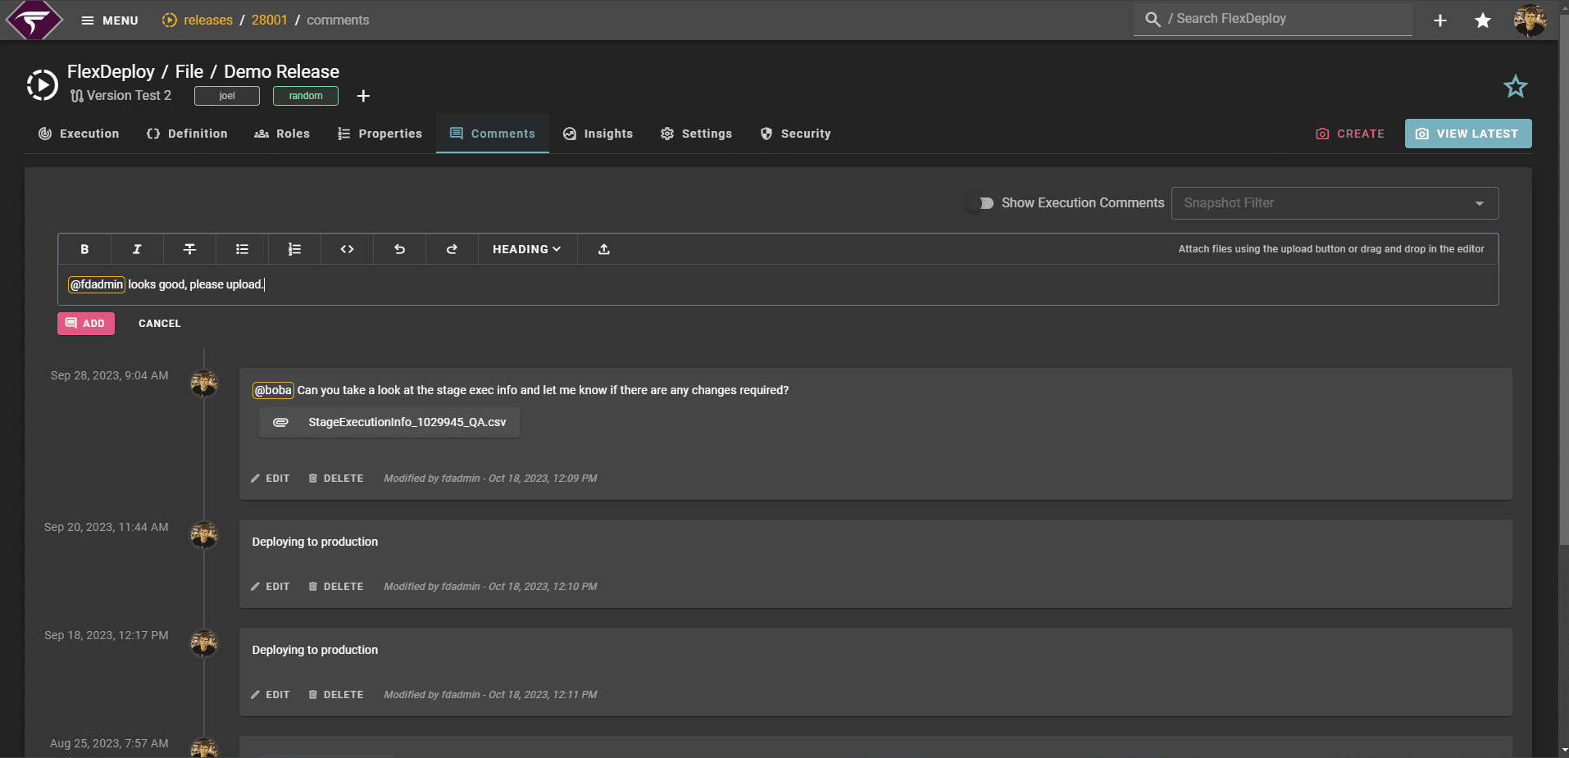
Task: Toggle the top-bar favorites star
Action: click(1483, 20)
